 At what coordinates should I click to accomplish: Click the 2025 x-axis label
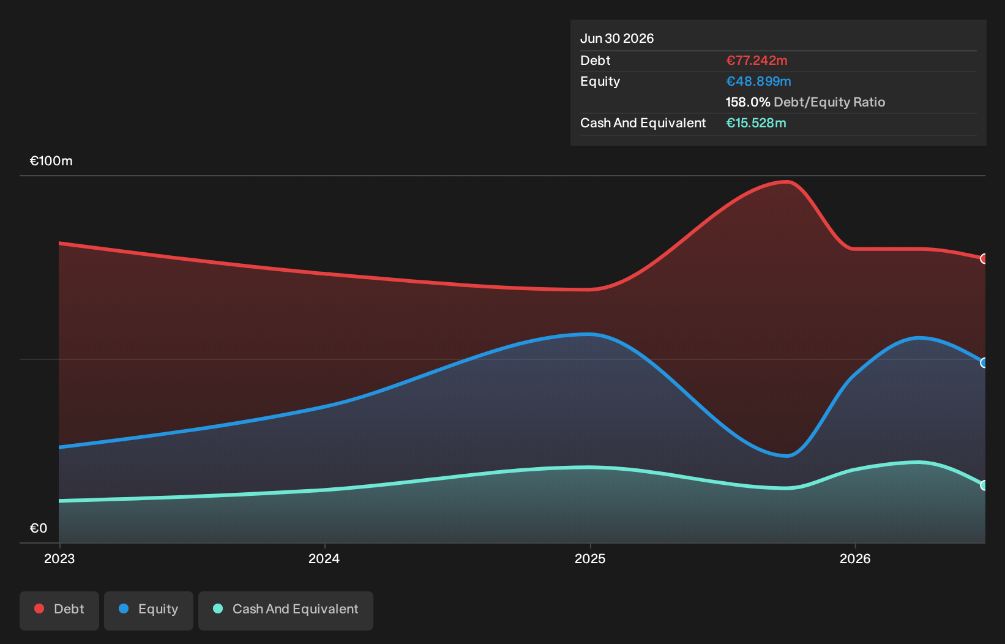pos(590,558)
